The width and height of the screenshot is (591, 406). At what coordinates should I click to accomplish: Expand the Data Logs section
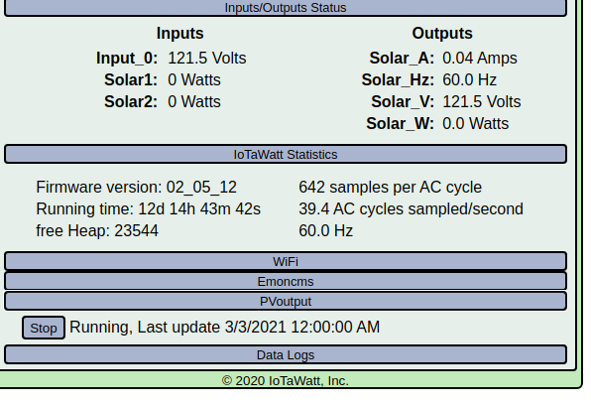[286, 355]
